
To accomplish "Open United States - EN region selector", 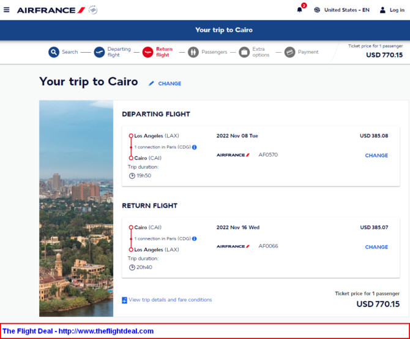I will point(347,10).
